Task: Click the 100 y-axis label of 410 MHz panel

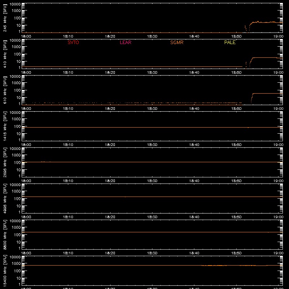Action: tap(17, 54)
